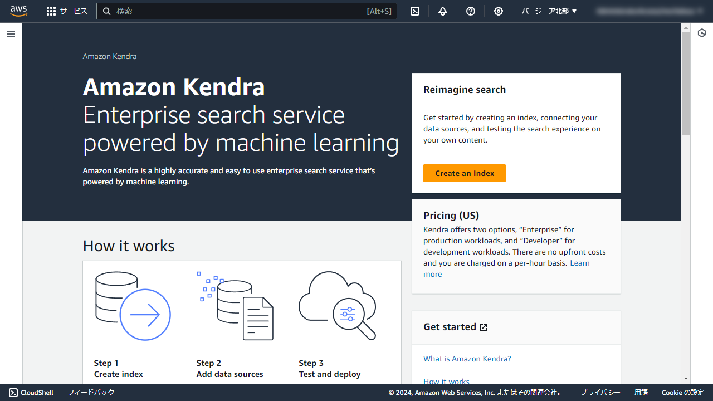The image size is (713, 401).
Task: Open the What is Amazon Kendra? link
Action: point(467,359)
